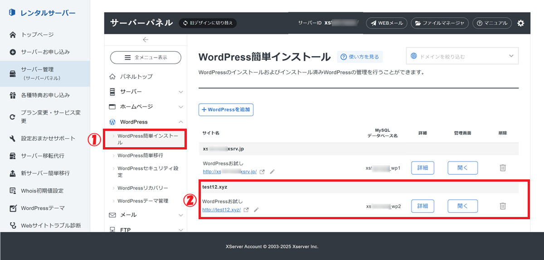Open the domain filter dropdown (ドメインを絞り込む)

tap(462, 57)
